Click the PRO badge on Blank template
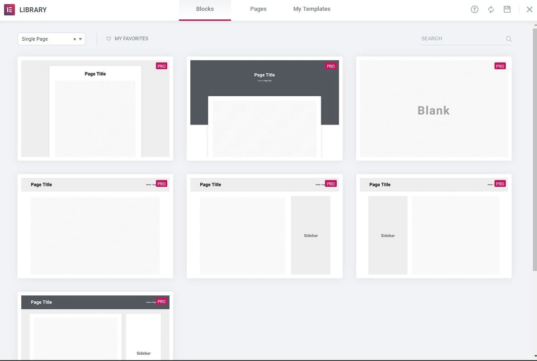Image resolution: width=537 pixels, height=361 pixels. (499, 66)
